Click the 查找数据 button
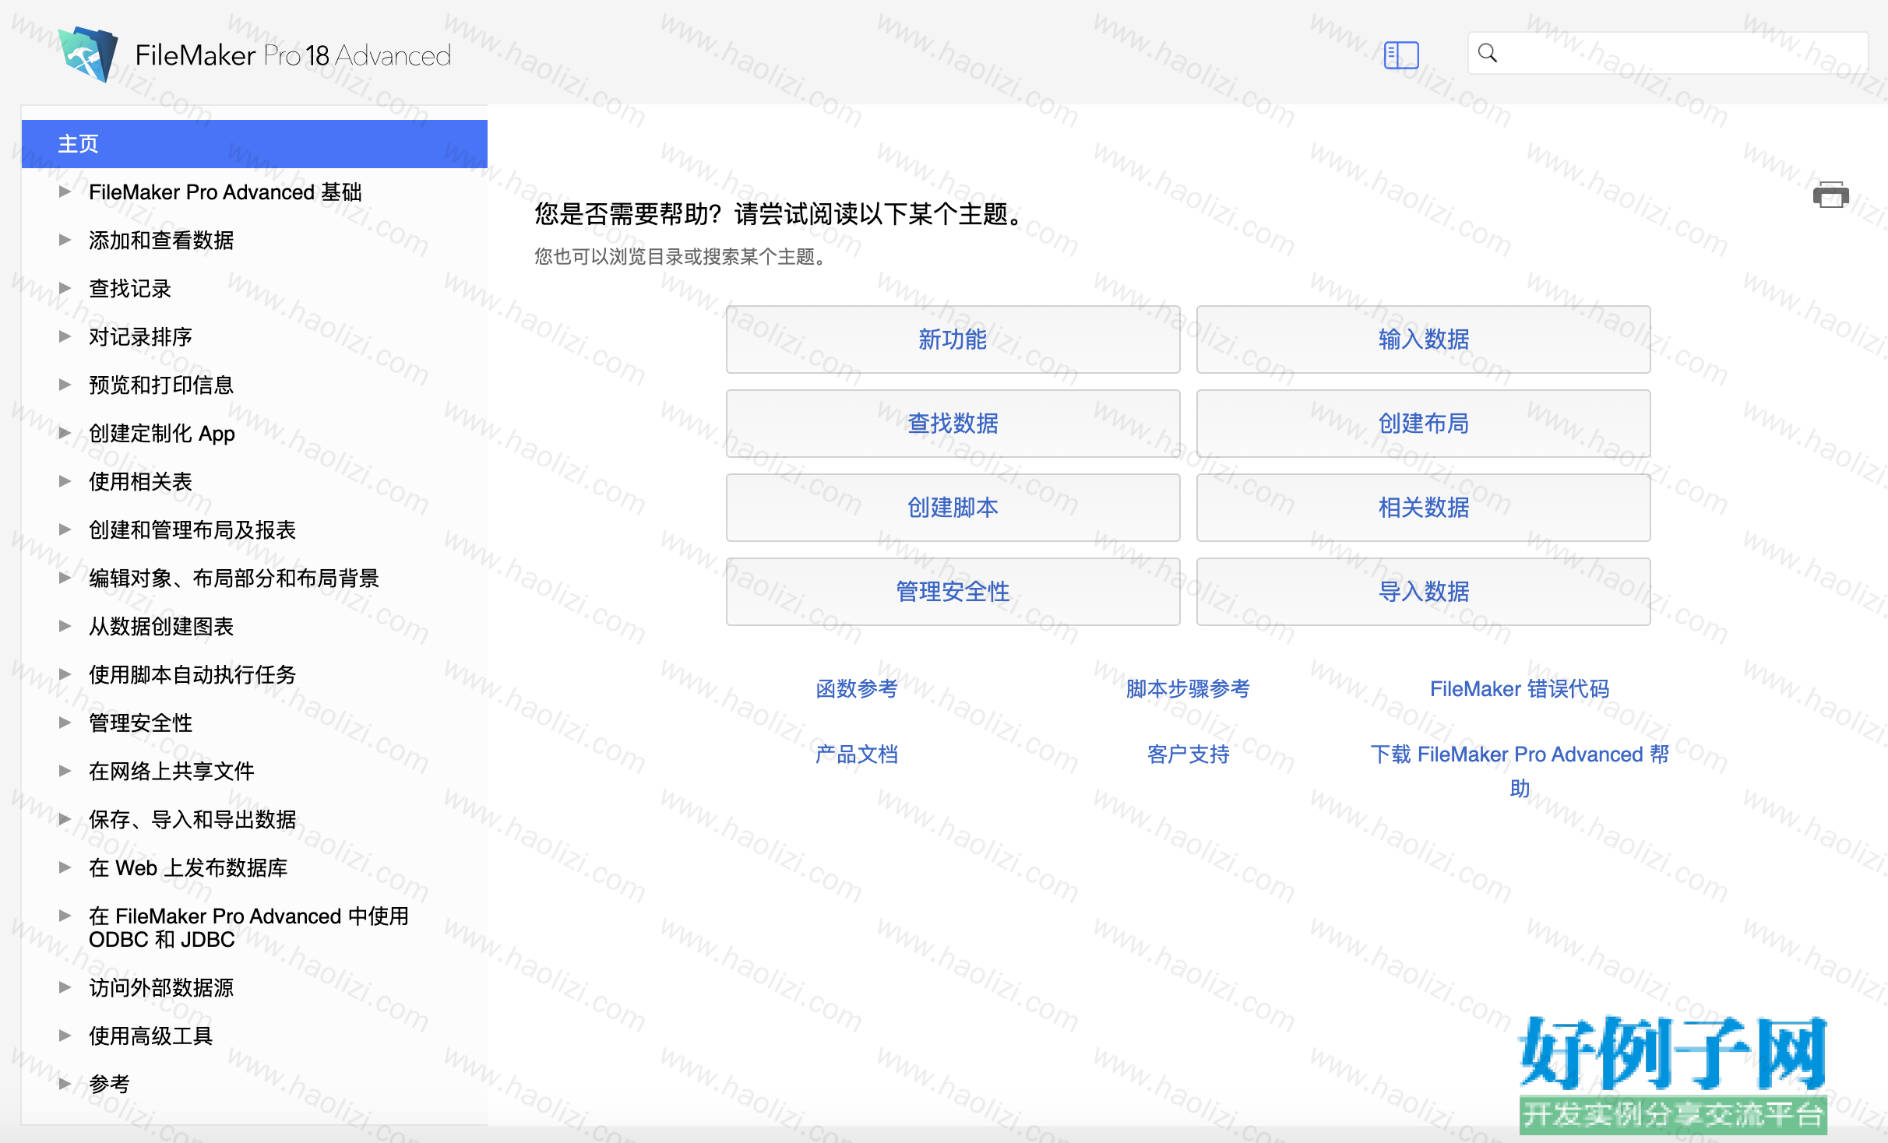1888x1143 pixels. pyautogui.click(x=953, y=424)
